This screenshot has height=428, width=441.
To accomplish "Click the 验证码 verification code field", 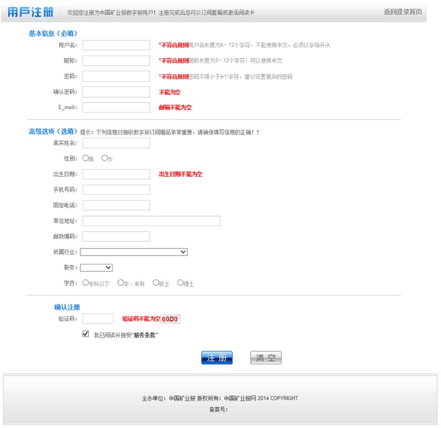I will [98, 319].
